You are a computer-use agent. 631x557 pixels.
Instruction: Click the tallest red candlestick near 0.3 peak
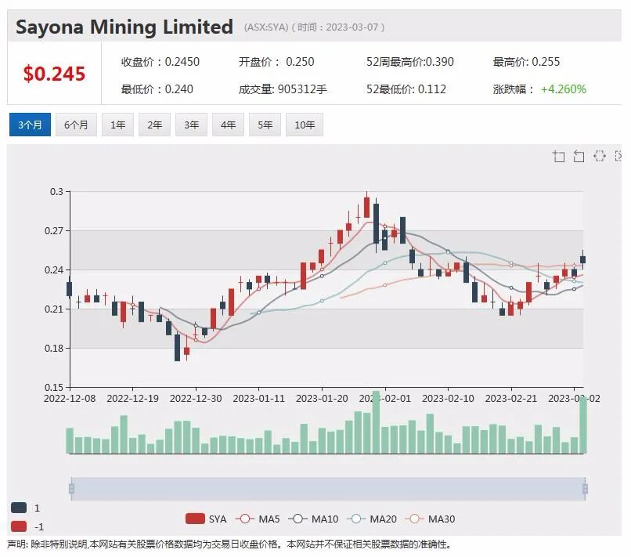click(366, 207)
